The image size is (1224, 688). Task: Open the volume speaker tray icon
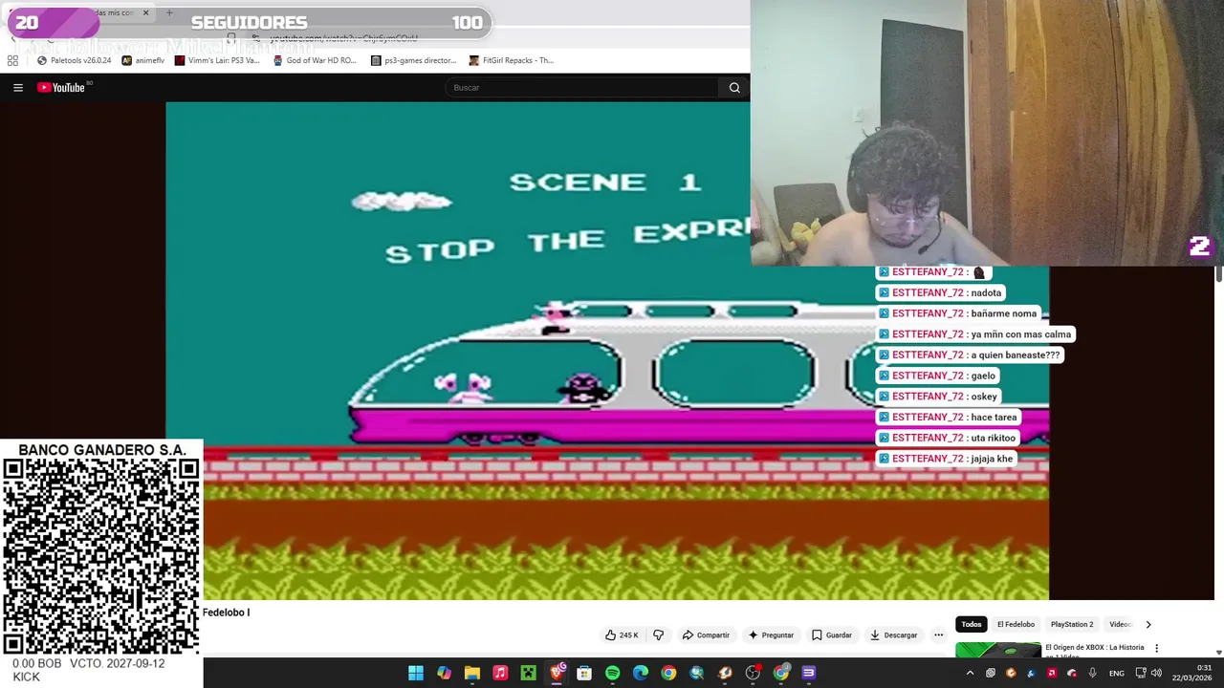point(1156,674)
